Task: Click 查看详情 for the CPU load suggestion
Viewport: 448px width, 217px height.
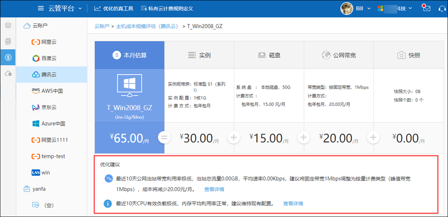Action: (293, 203)
